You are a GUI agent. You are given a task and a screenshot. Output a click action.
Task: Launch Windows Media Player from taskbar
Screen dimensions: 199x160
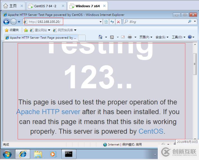(x=53, y=154)
